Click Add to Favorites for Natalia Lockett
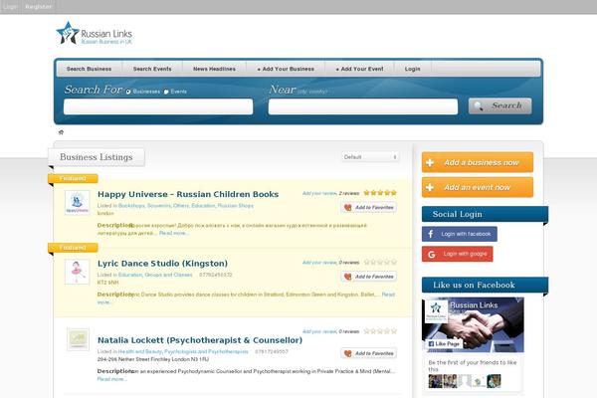 [x=369, y=353]
